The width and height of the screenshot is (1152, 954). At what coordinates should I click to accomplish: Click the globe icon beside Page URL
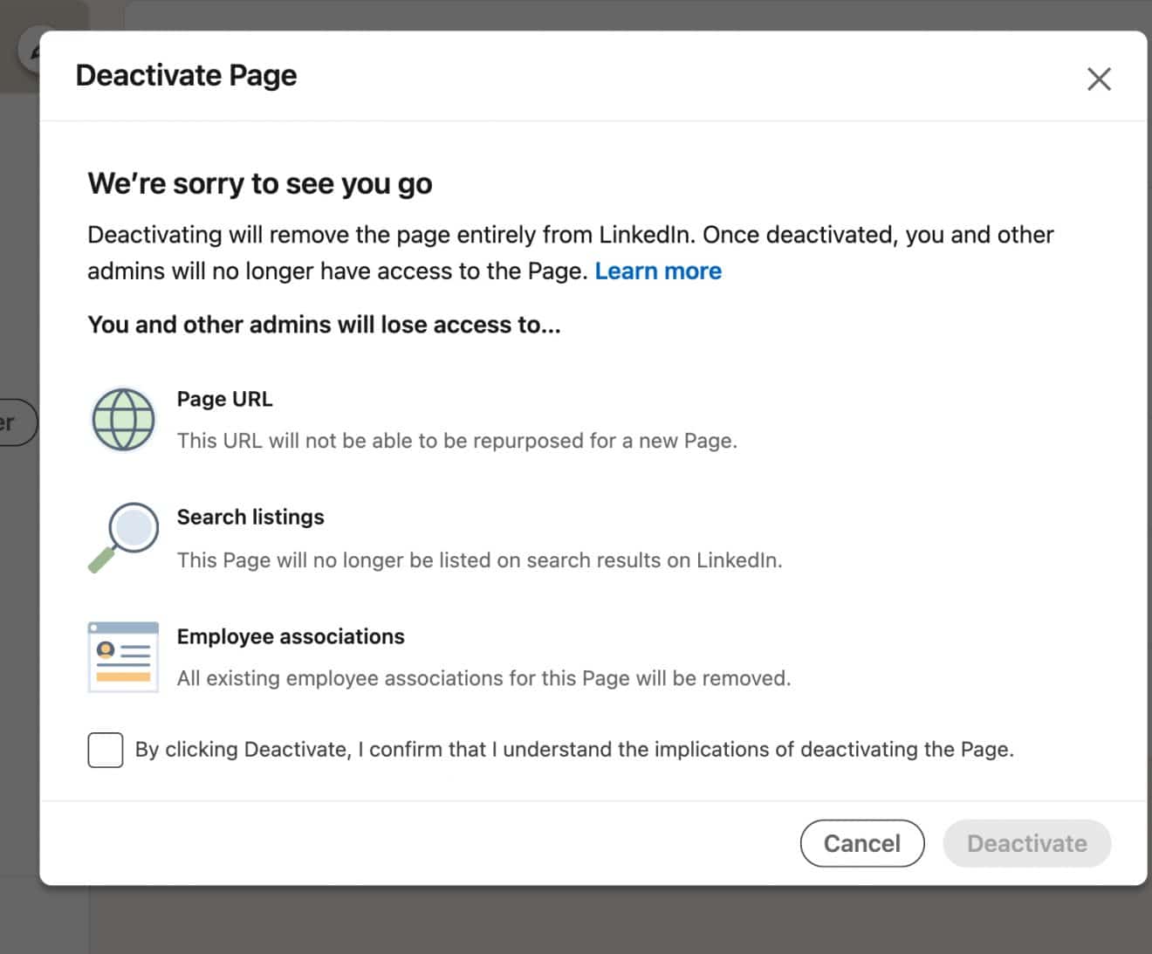[x=123, y=419]
